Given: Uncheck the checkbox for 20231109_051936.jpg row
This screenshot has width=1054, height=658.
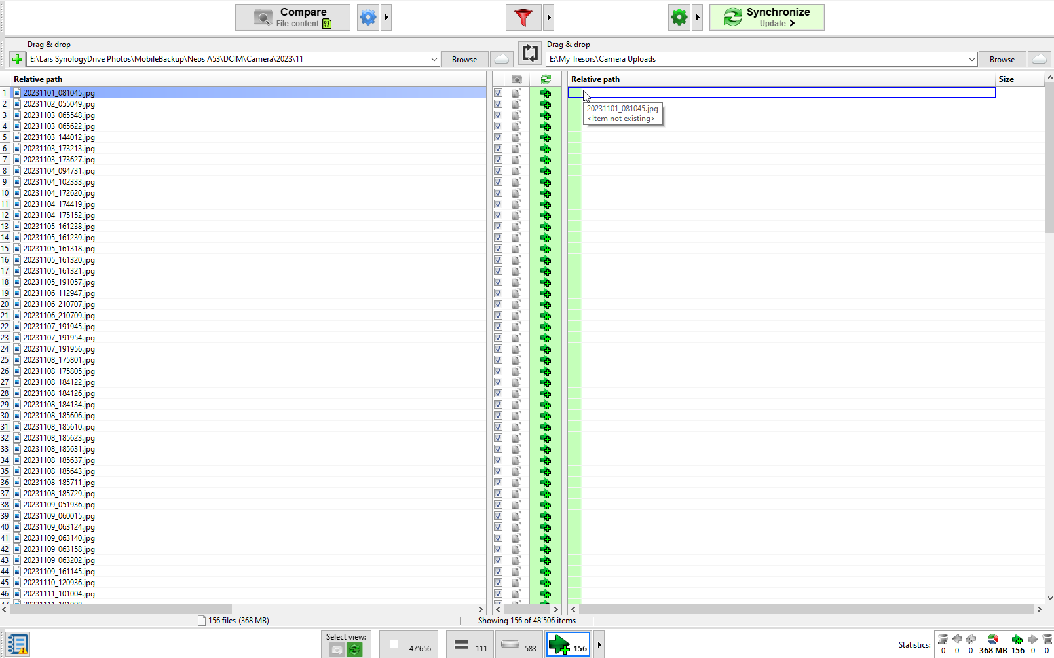Looking at the screenshot, I should point(499,505).
